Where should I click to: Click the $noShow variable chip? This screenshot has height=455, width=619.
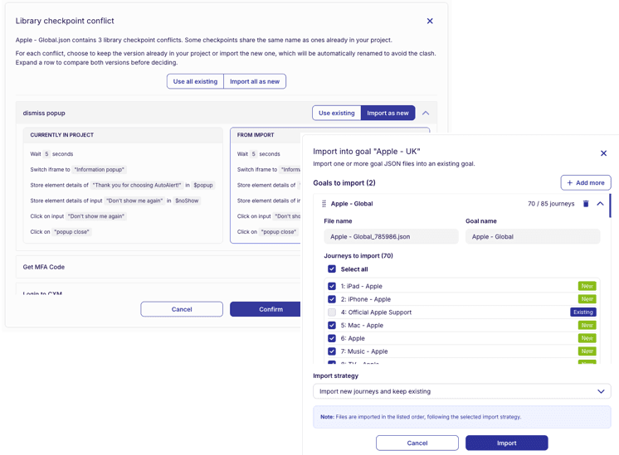(x=188, y=201)
